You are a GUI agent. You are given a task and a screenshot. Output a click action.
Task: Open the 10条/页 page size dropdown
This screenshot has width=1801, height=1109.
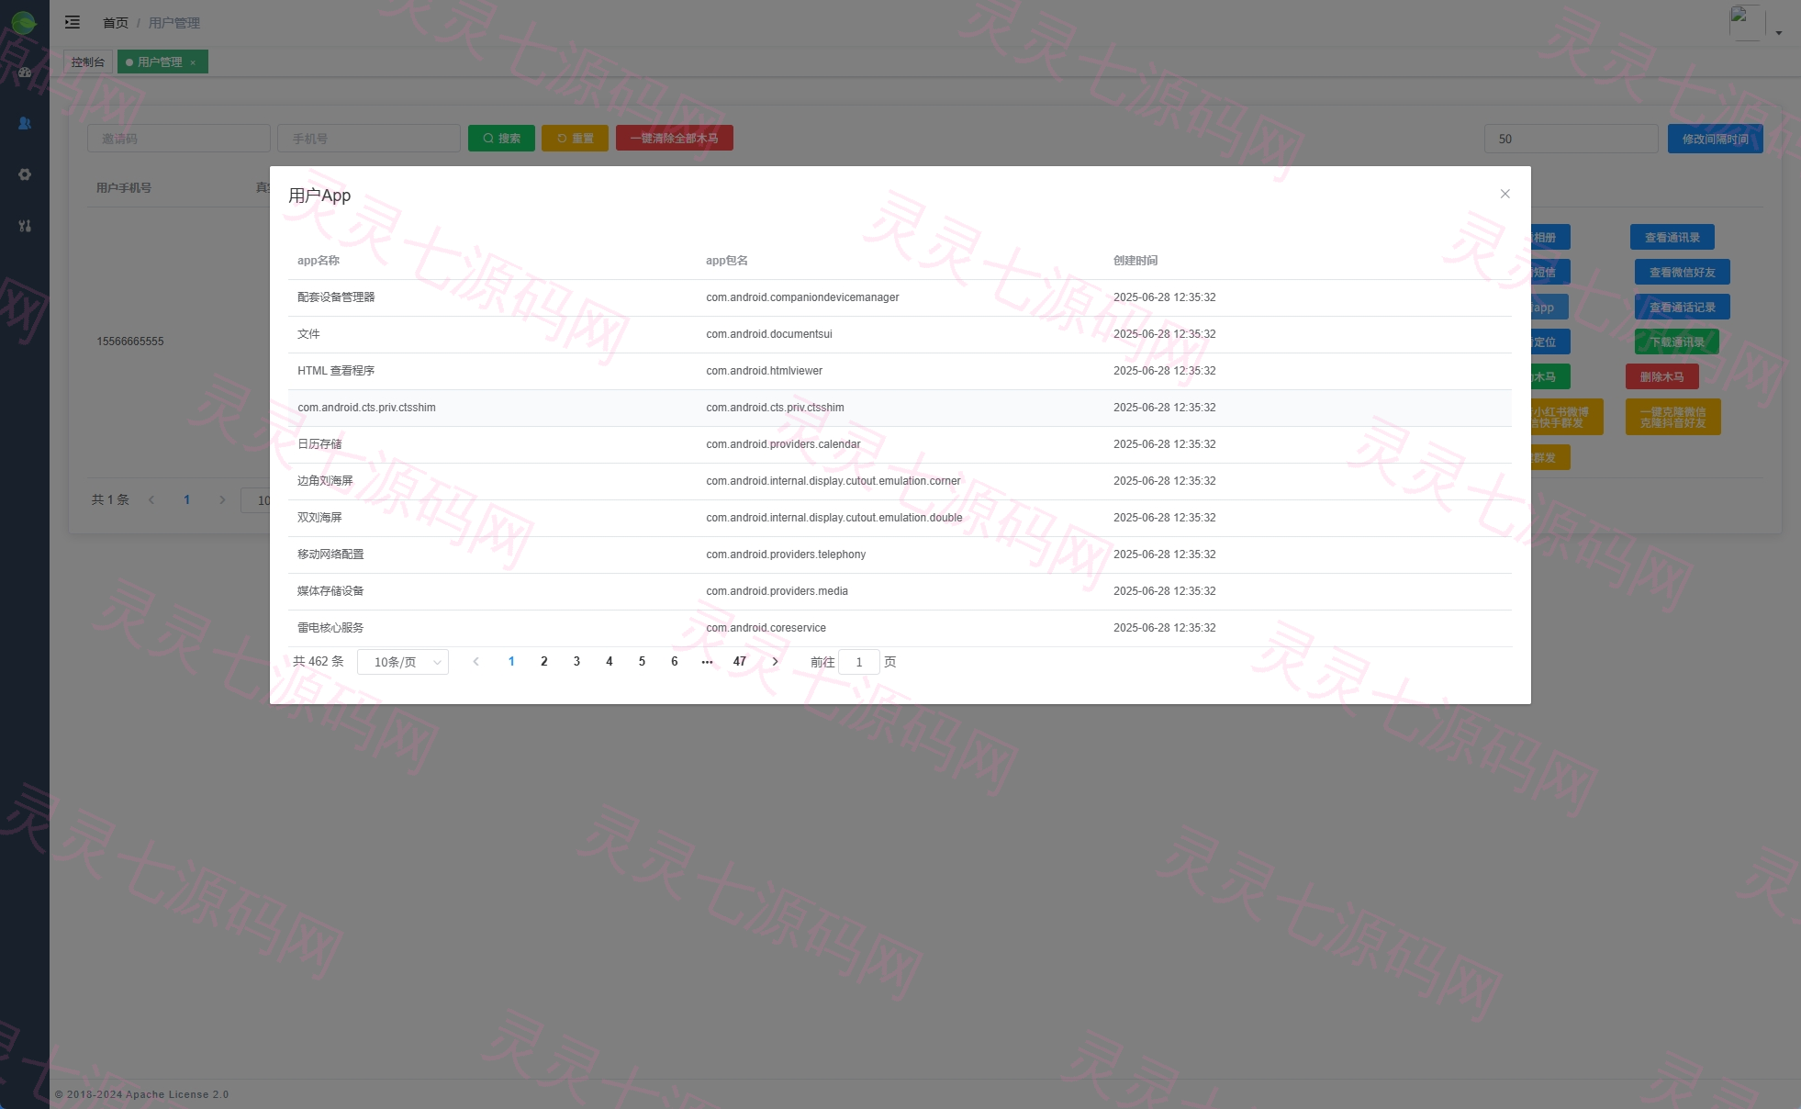coord(403,662)
